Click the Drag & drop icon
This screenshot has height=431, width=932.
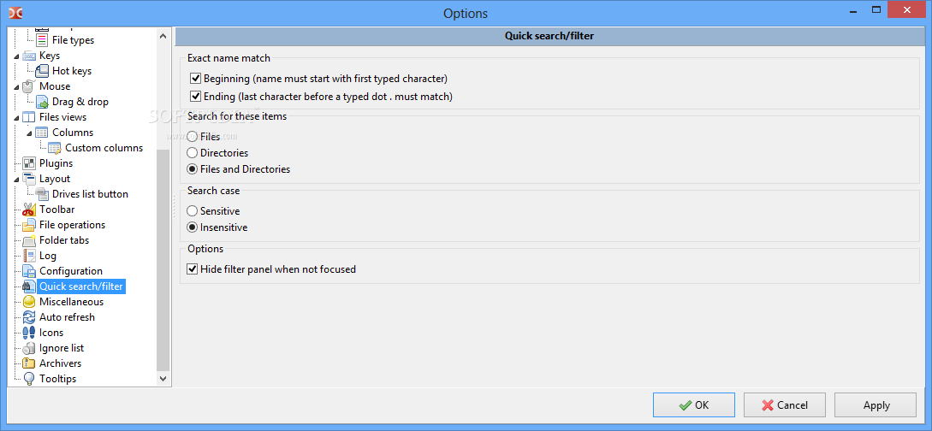coord(42,102)
